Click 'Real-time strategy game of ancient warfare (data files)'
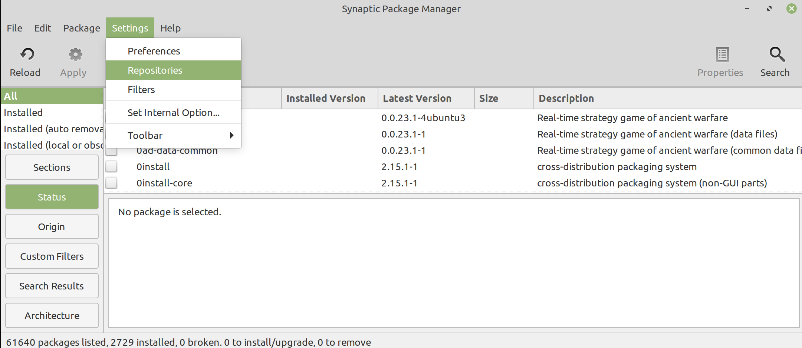 click(x=657, y=134)
